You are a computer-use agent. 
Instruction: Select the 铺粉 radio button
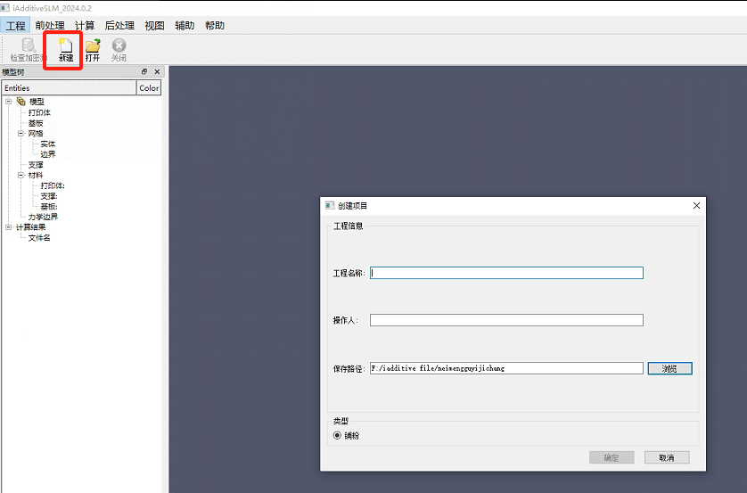click(337, 435)
